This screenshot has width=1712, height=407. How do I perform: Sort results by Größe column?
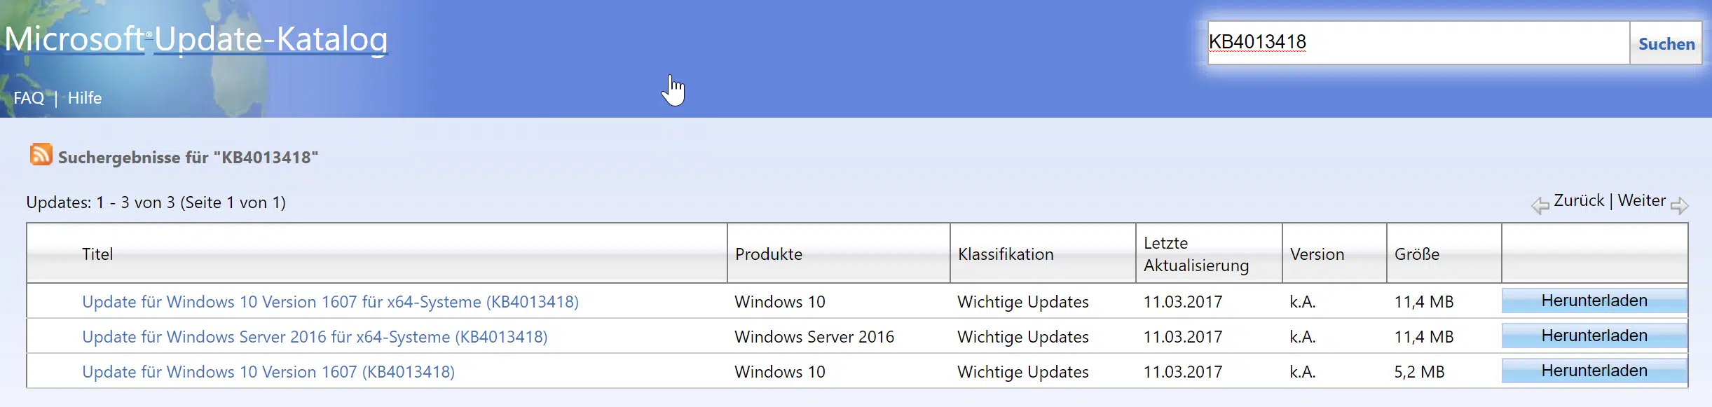pos(1417,254)
